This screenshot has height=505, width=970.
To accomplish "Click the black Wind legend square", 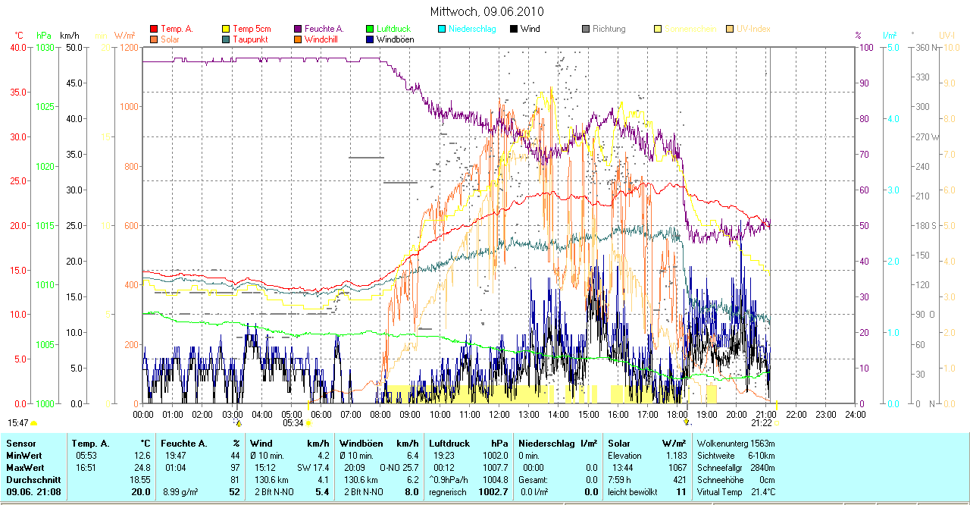I will 514,29.
